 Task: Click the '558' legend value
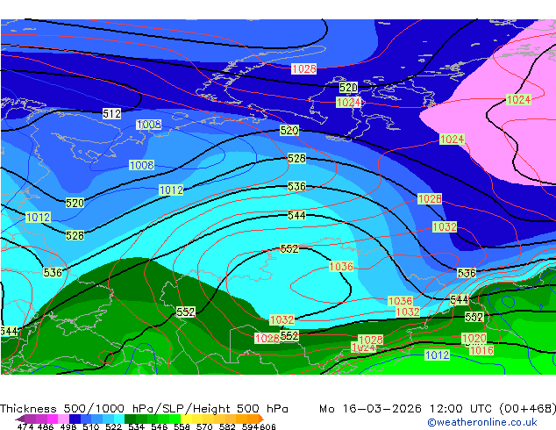tap(182, 426)
